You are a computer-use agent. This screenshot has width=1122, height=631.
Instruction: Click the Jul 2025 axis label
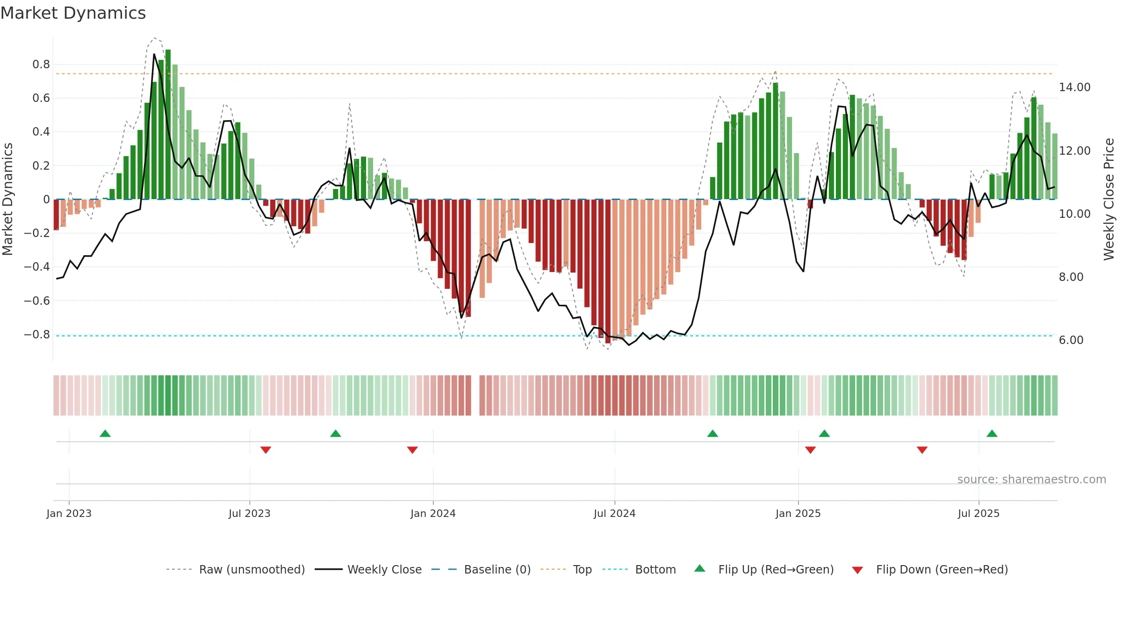coord(978,513)
